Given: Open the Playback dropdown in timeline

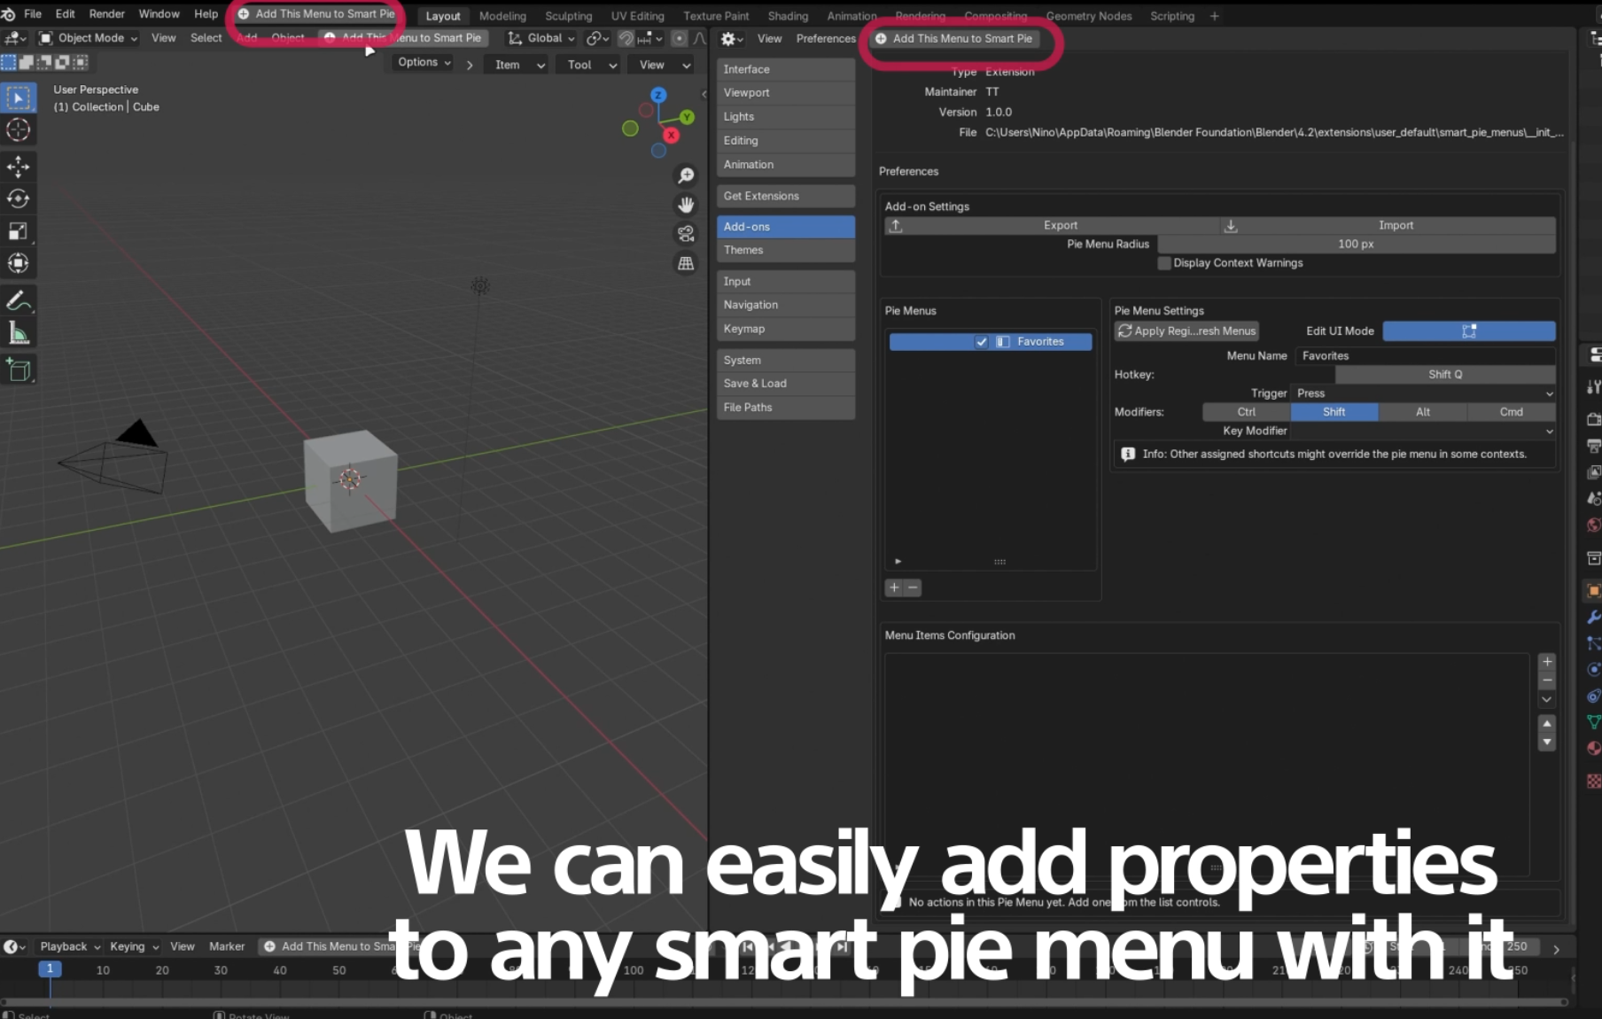Looking at the screenshot, I should (70, 946).
